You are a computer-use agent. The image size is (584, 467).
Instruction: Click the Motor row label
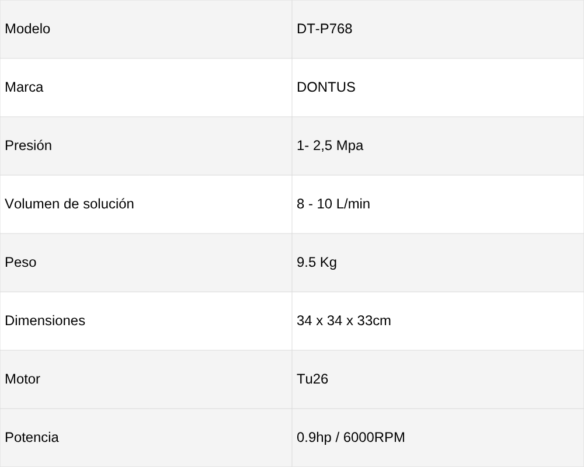click(x=22, y=379)
